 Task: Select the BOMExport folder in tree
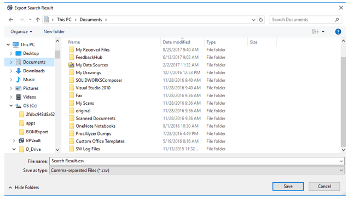pos(37,132)
